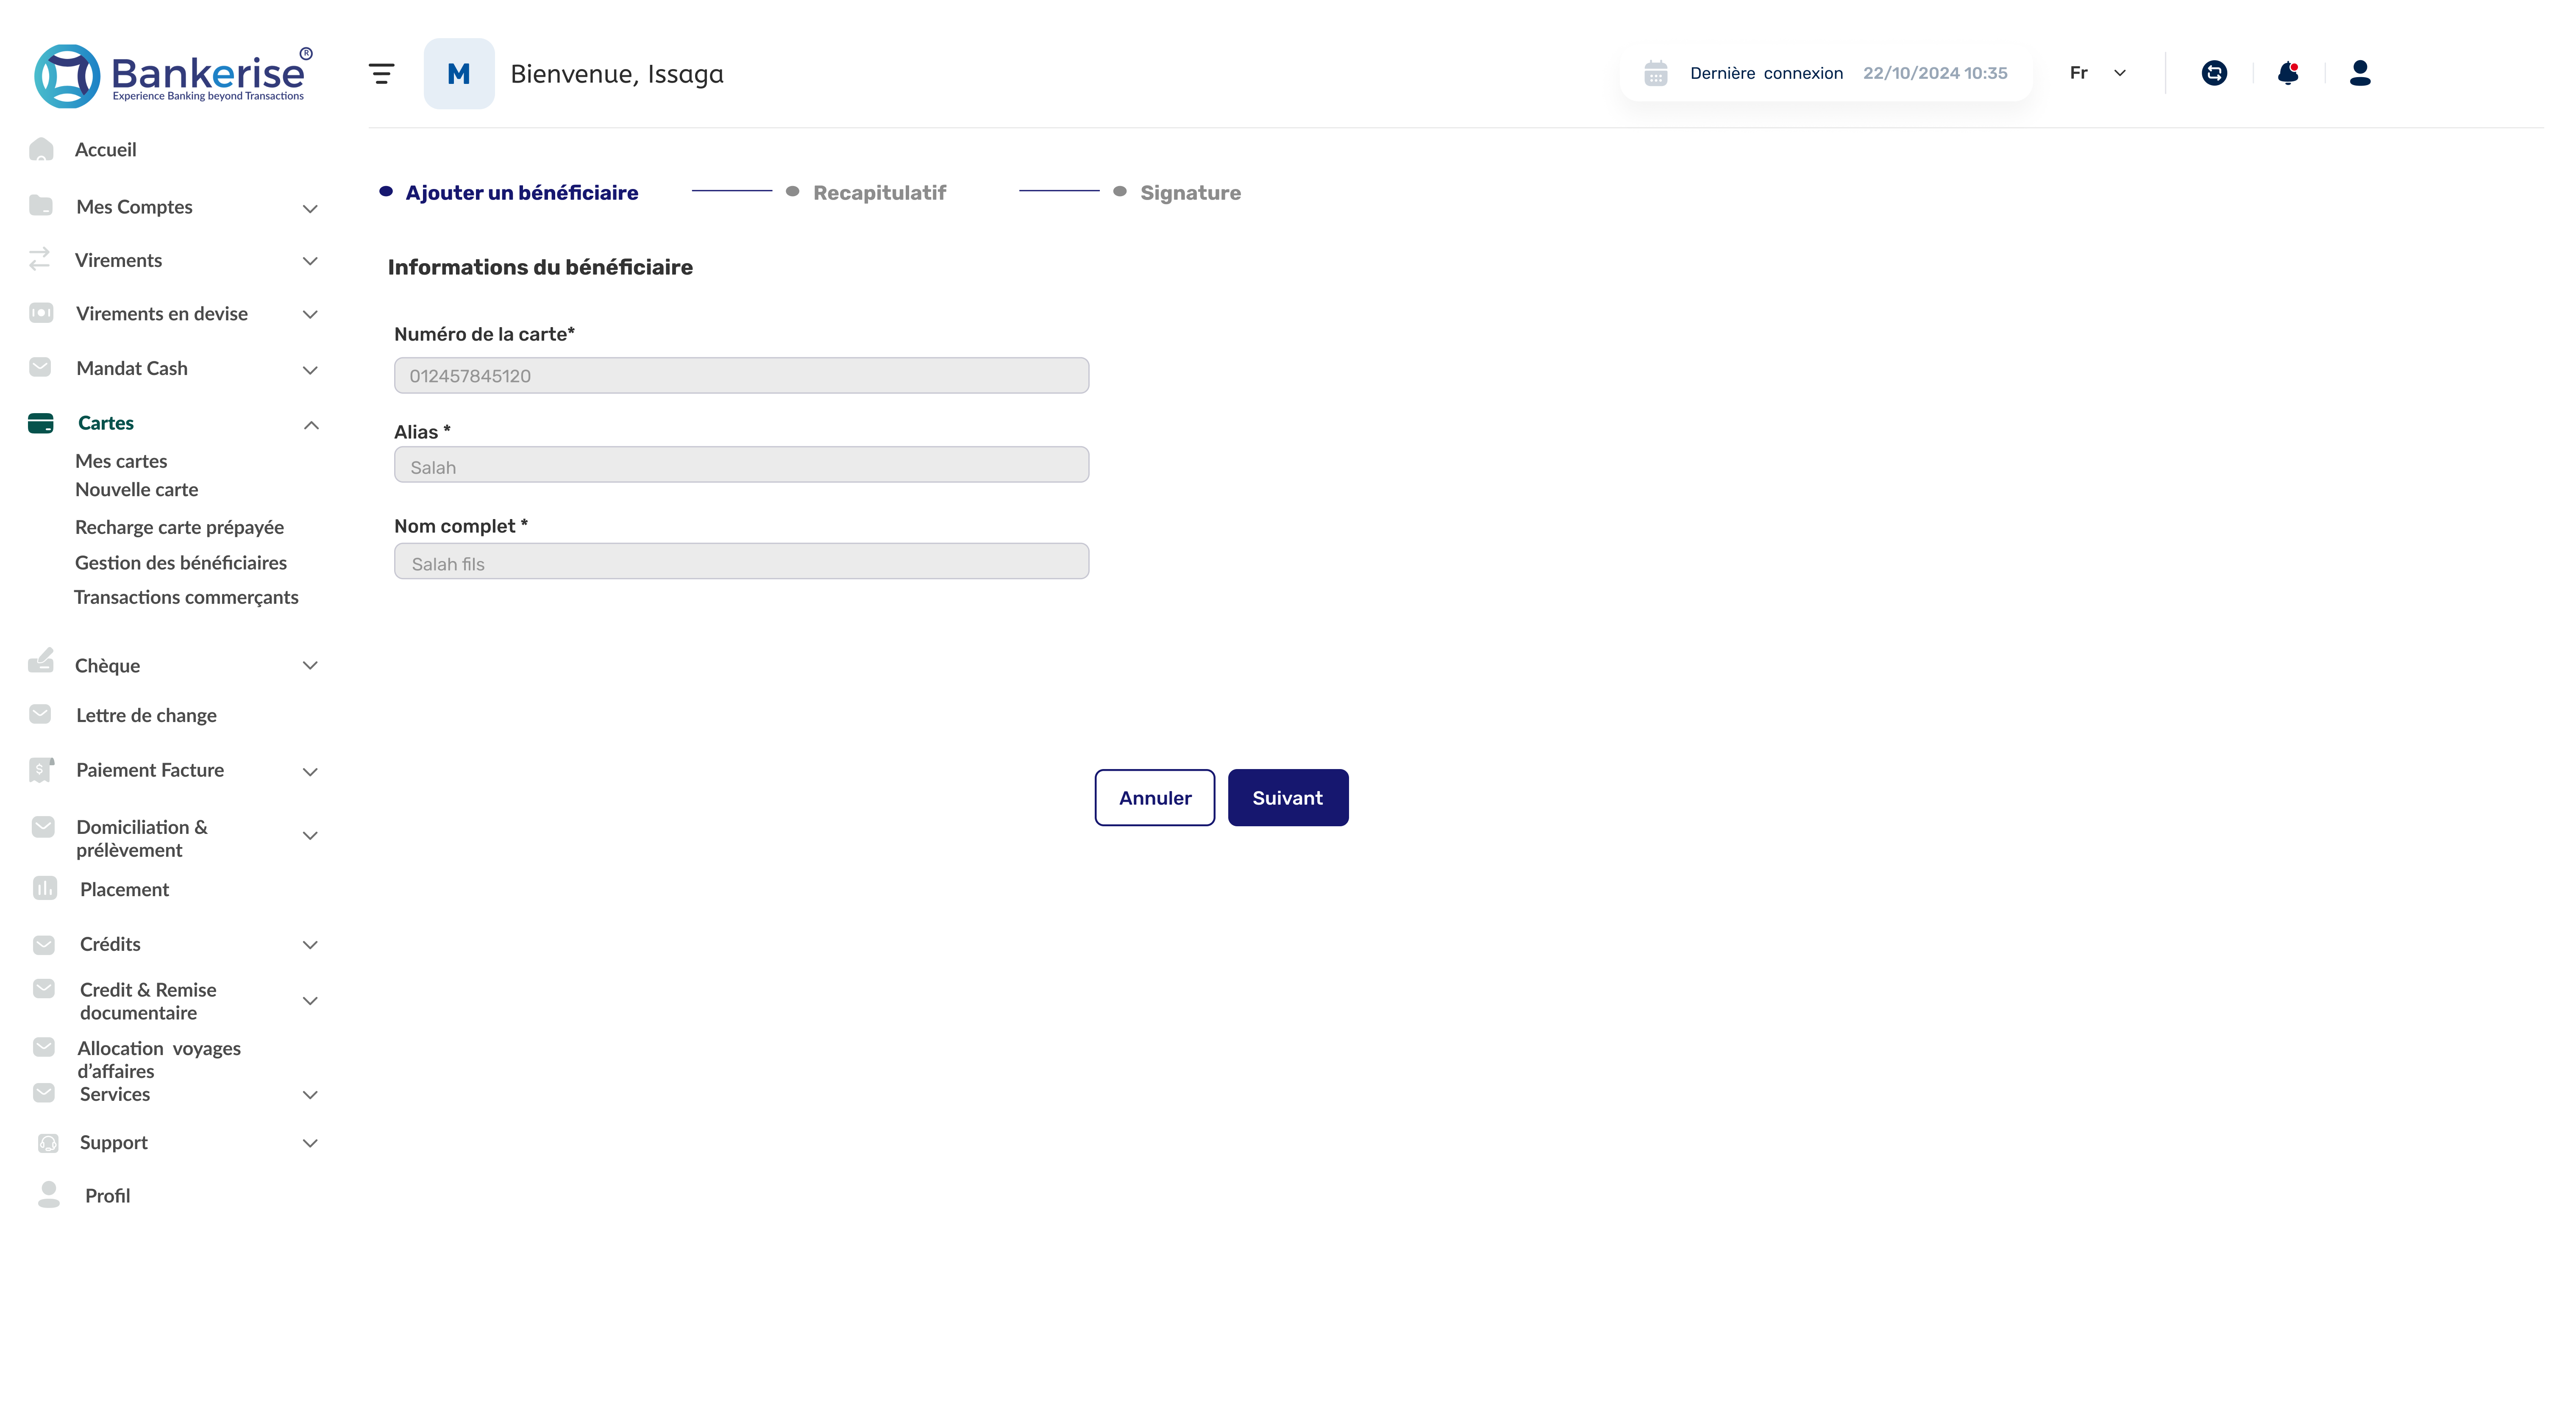
Task: Open the Placement menu label
Action: (x=125, y=889)
